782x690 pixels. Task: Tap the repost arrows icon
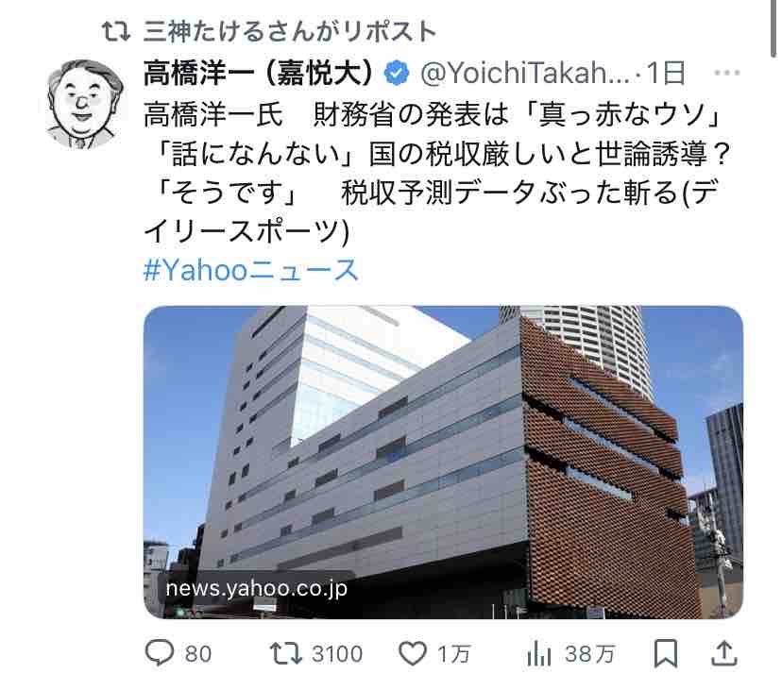pos(286,653)
